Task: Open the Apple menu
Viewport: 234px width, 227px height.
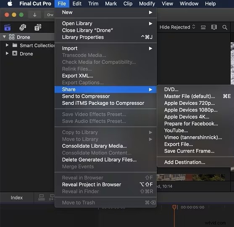Action: [10, 3]
